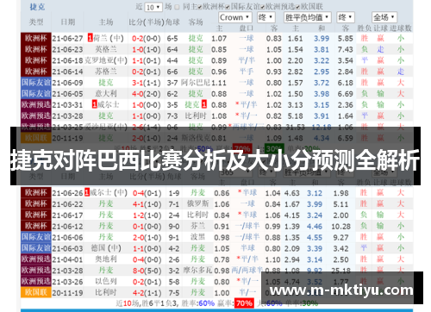Click away odds 7.43 on 英格兰 row

[346, 49]
